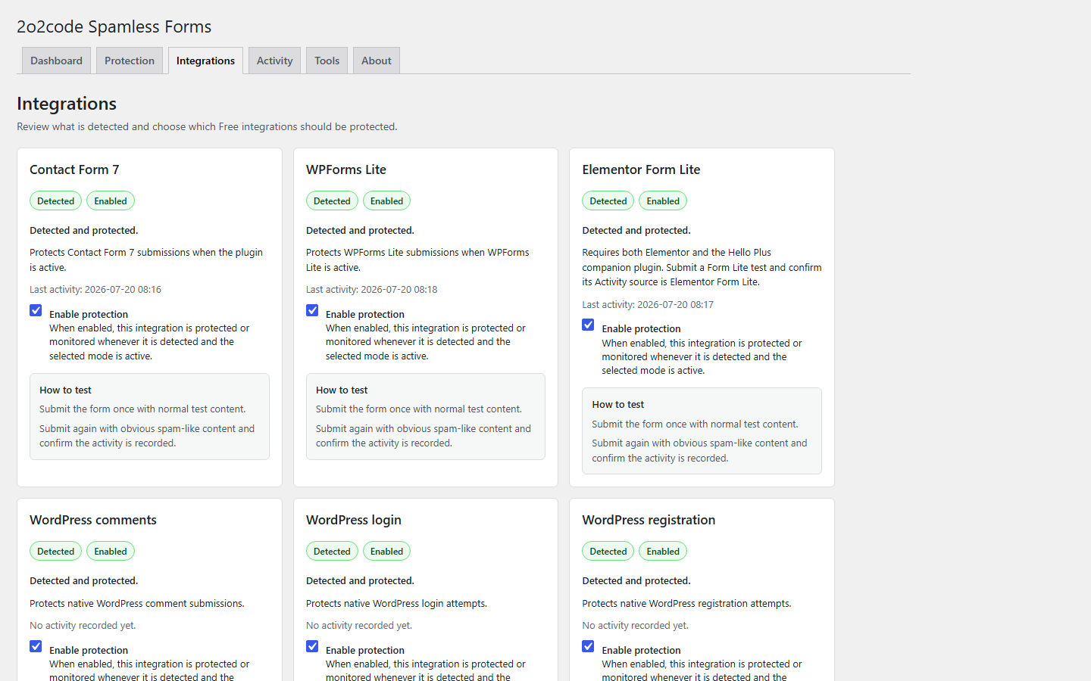Click 'Last activity: 2026-07-20 08:18' text
The width and height of the screenshot is (1091, 681).
tap(371, 289)
